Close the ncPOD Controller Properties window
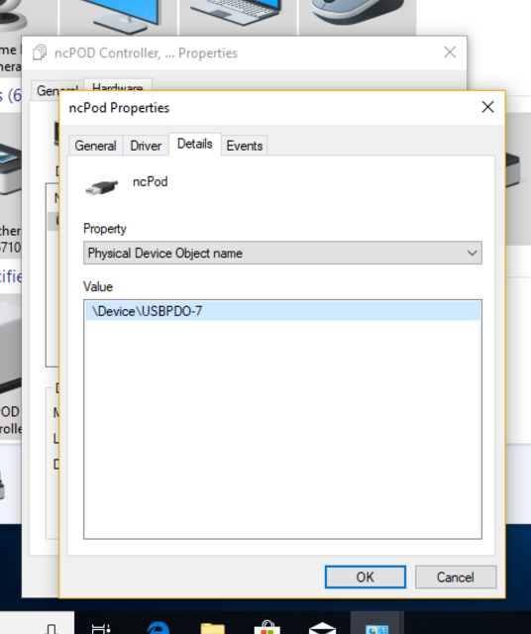Screen dimensions: 531x634 450,53
